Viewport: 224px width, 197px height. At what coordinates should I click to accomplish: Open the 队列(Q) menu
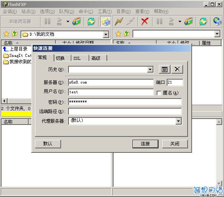(67, 12)
